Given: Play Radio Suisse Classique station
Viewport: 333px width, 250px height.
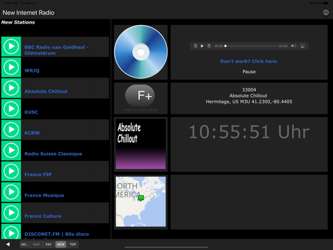Looking at the screenshot, I should click(11, 150).
